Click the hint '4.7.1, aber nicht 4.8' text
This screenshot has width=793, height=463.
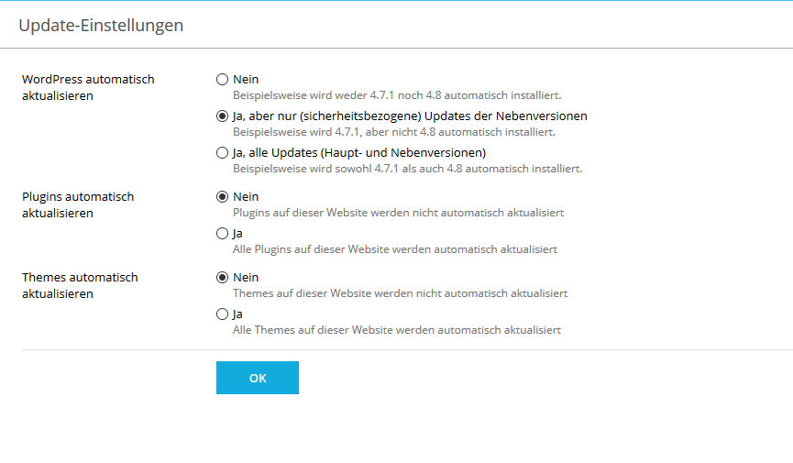coord(393,132)
